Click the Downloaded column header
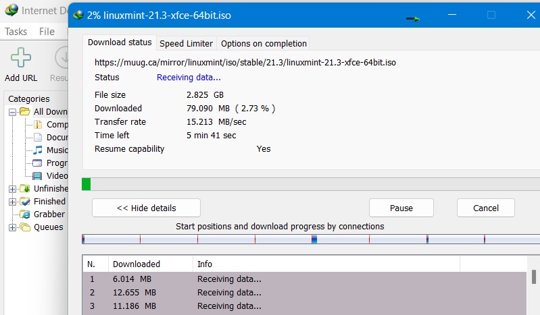The width and height of the screenshot is (540, 315). click(x=151, y=264)
